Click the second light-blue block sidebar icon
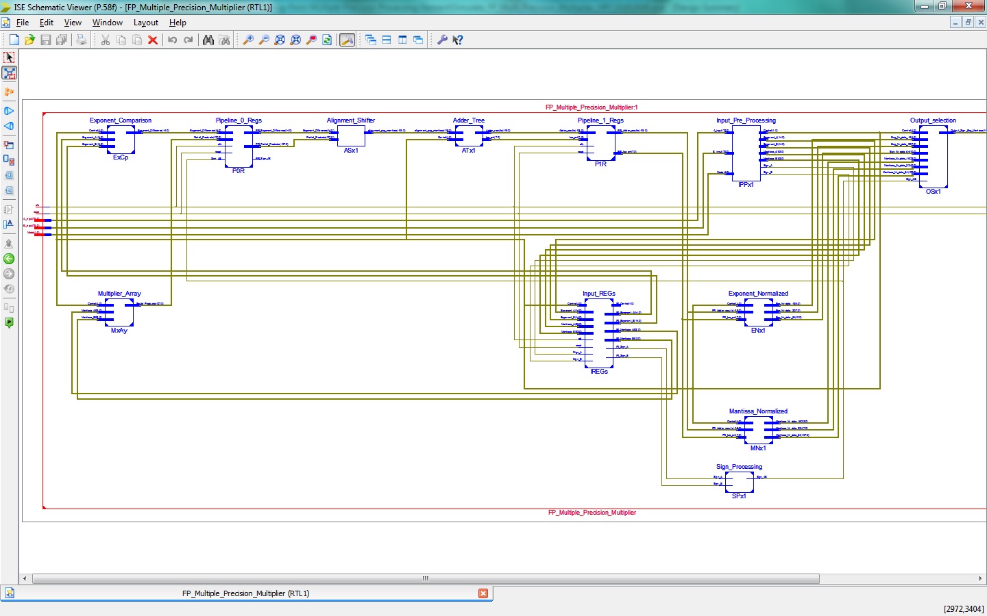987x616 pixels. (x=9, y=190)
